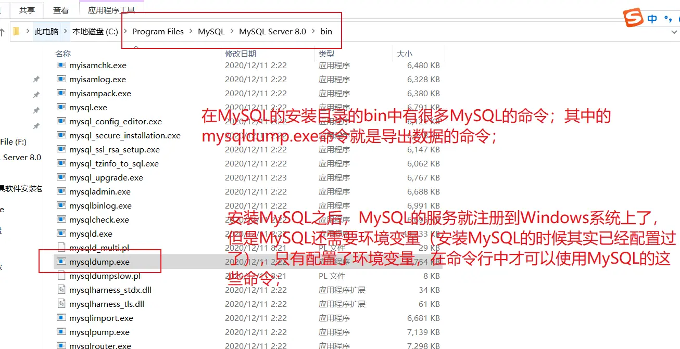Click the mysql.exe file icon
The width and height of the screenshot is (680, 349).
coord(61,108)
